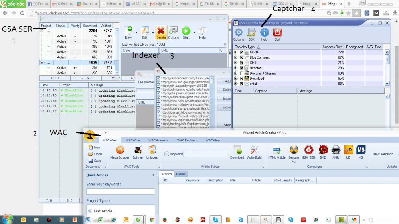Click AMR campaign icon
The image size is (399, 224).
pos(336,150)
